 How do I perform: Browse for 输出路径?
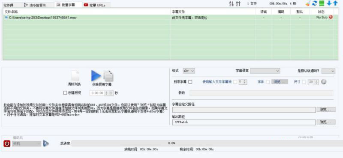(326, 122)
